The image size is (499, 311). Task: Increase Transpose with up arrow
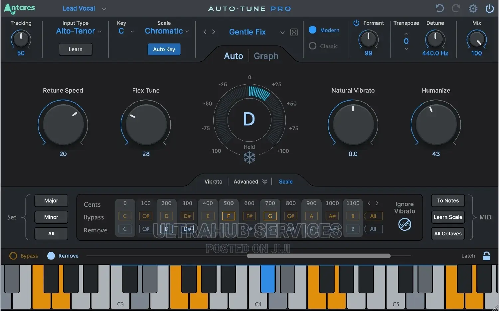(x=406, y=34)
